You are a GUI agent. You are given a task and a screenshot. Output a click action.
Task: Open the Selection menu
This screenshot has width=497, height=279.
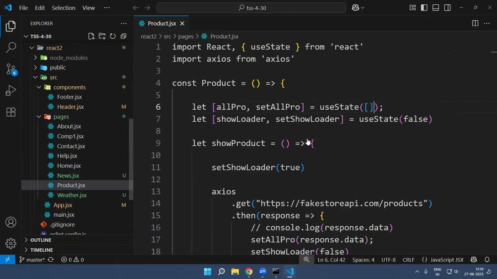coord(64,8)
